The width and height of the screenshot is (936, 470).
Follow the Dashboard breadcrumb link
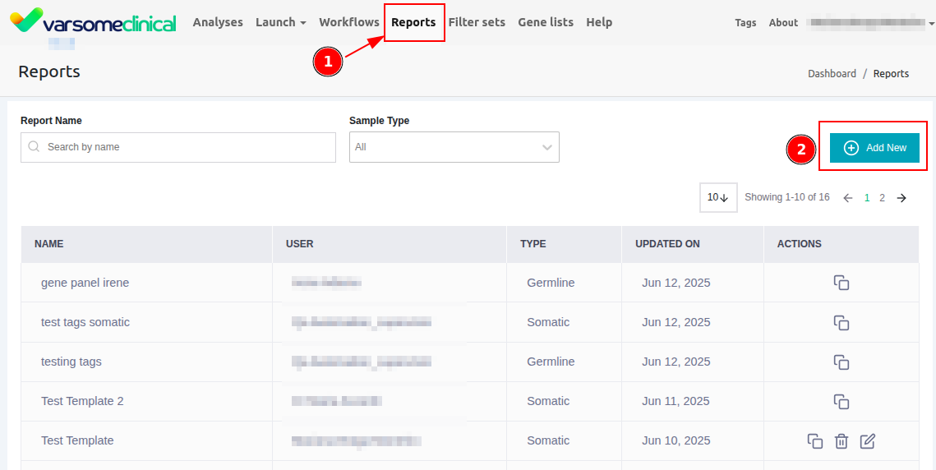click(832, 74)
